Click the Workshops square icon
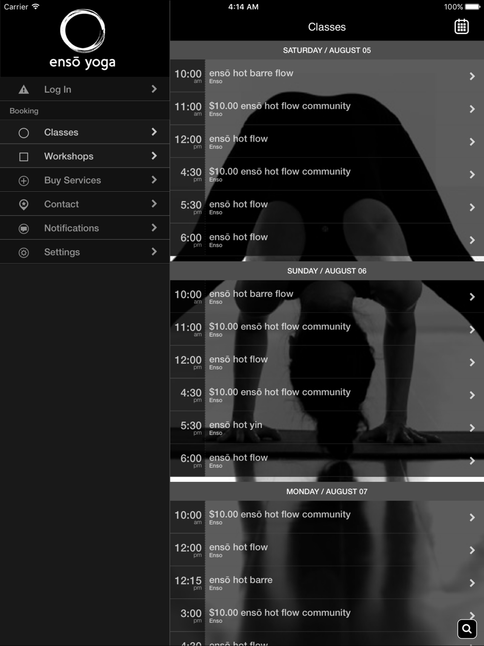 (24, 157)
